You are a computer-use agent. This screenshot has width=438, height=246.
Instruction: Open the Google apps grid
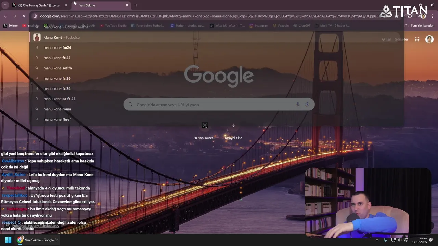[x=417, y=39]
